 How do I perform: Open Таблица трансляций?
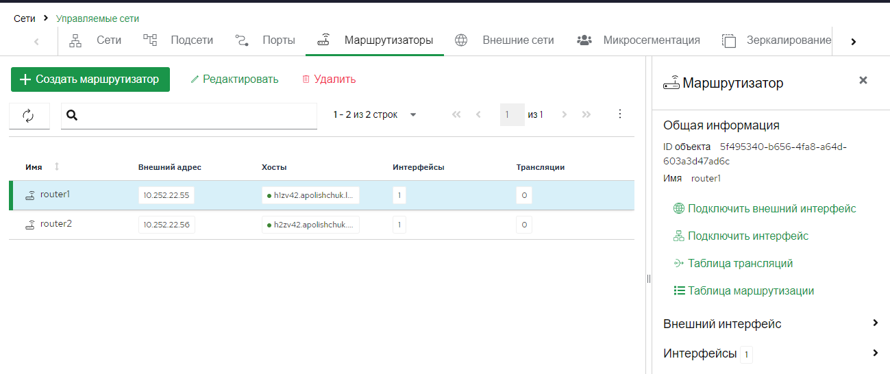pos(733,263)
